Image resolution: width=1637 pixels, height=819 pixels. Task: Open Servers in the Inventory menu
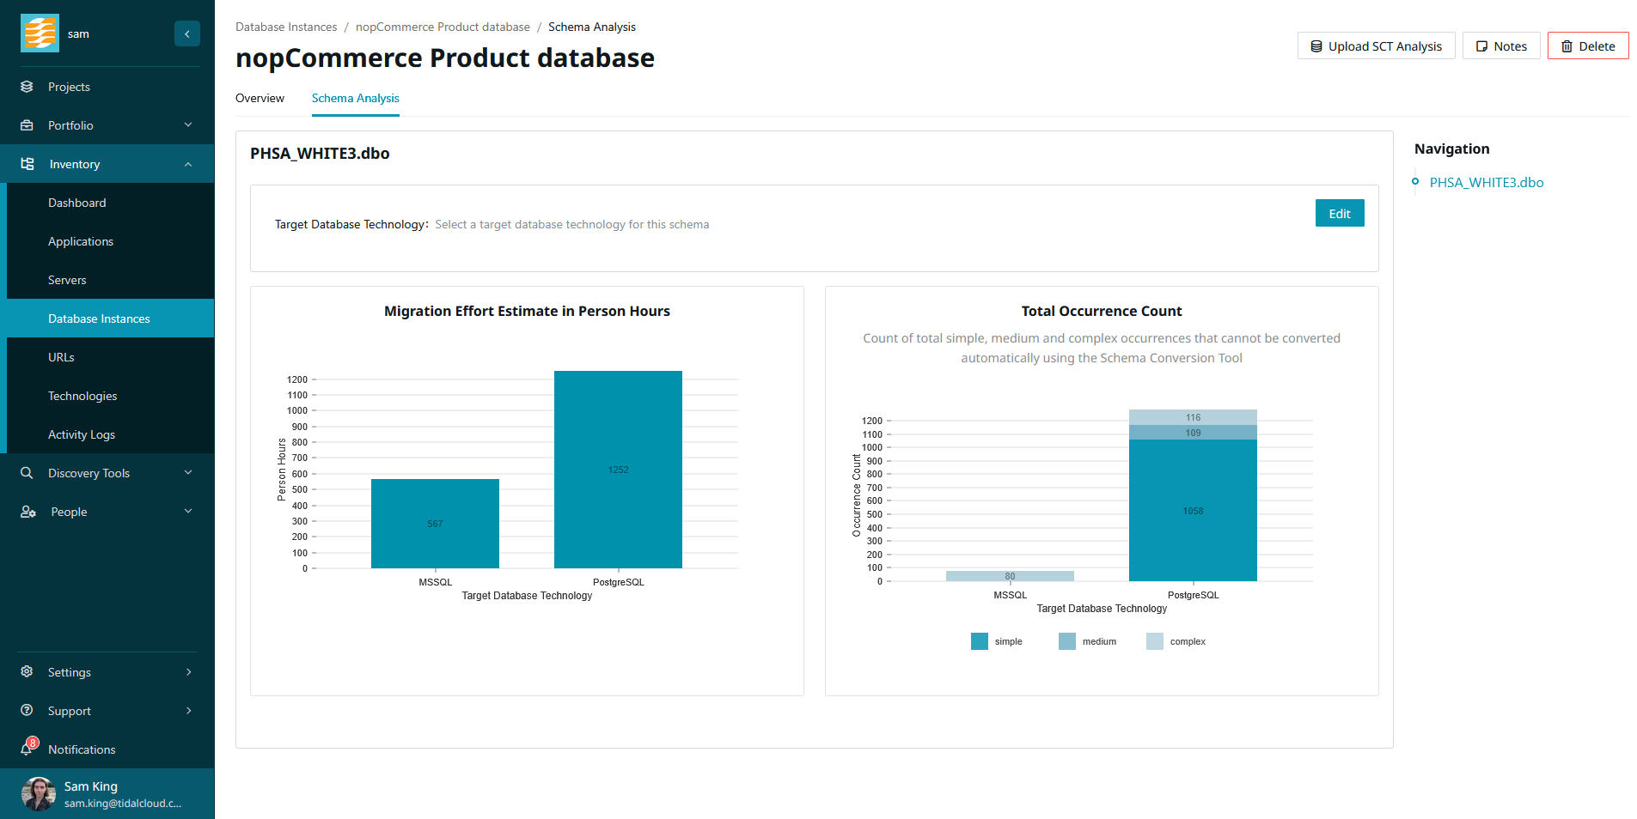pos(67,280)
